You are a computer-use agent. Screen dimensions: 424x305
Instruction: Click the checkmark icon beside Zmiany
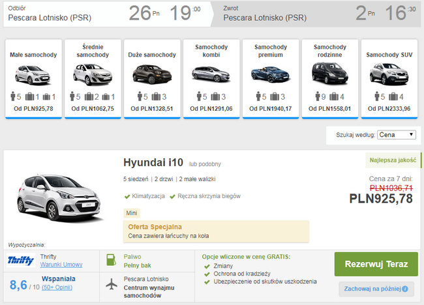point(207,267)
